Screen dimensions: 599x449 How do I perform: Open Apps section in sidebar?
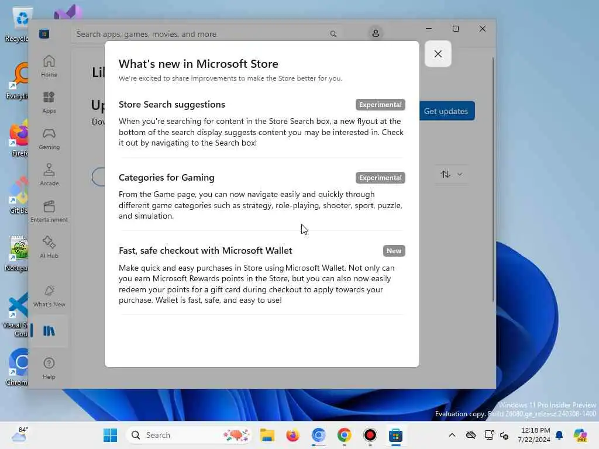click(49, 102)
